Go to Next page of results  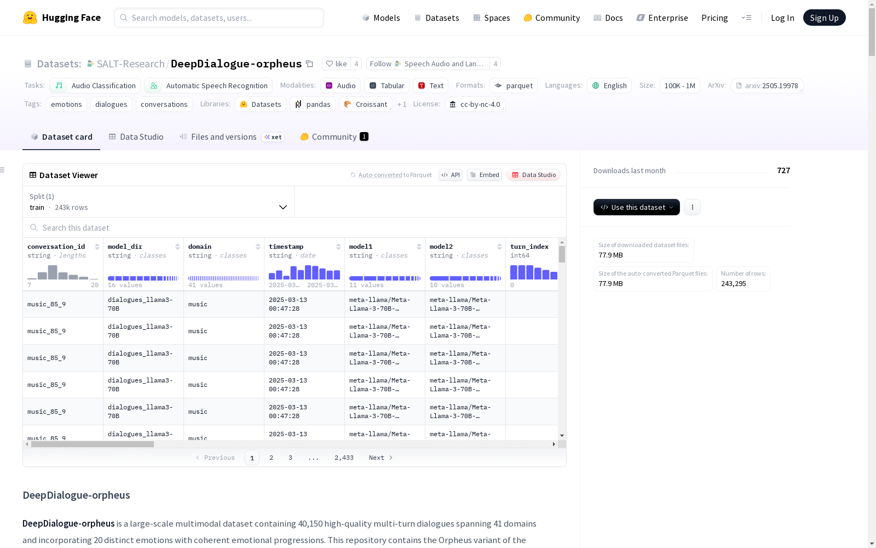[x=381, y=458]
